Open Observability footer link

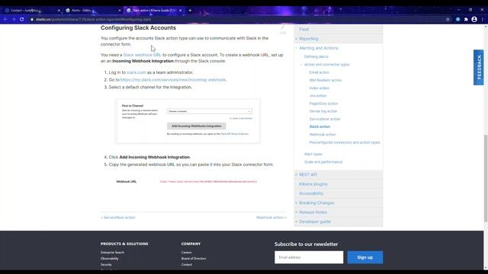coord(110,259)
